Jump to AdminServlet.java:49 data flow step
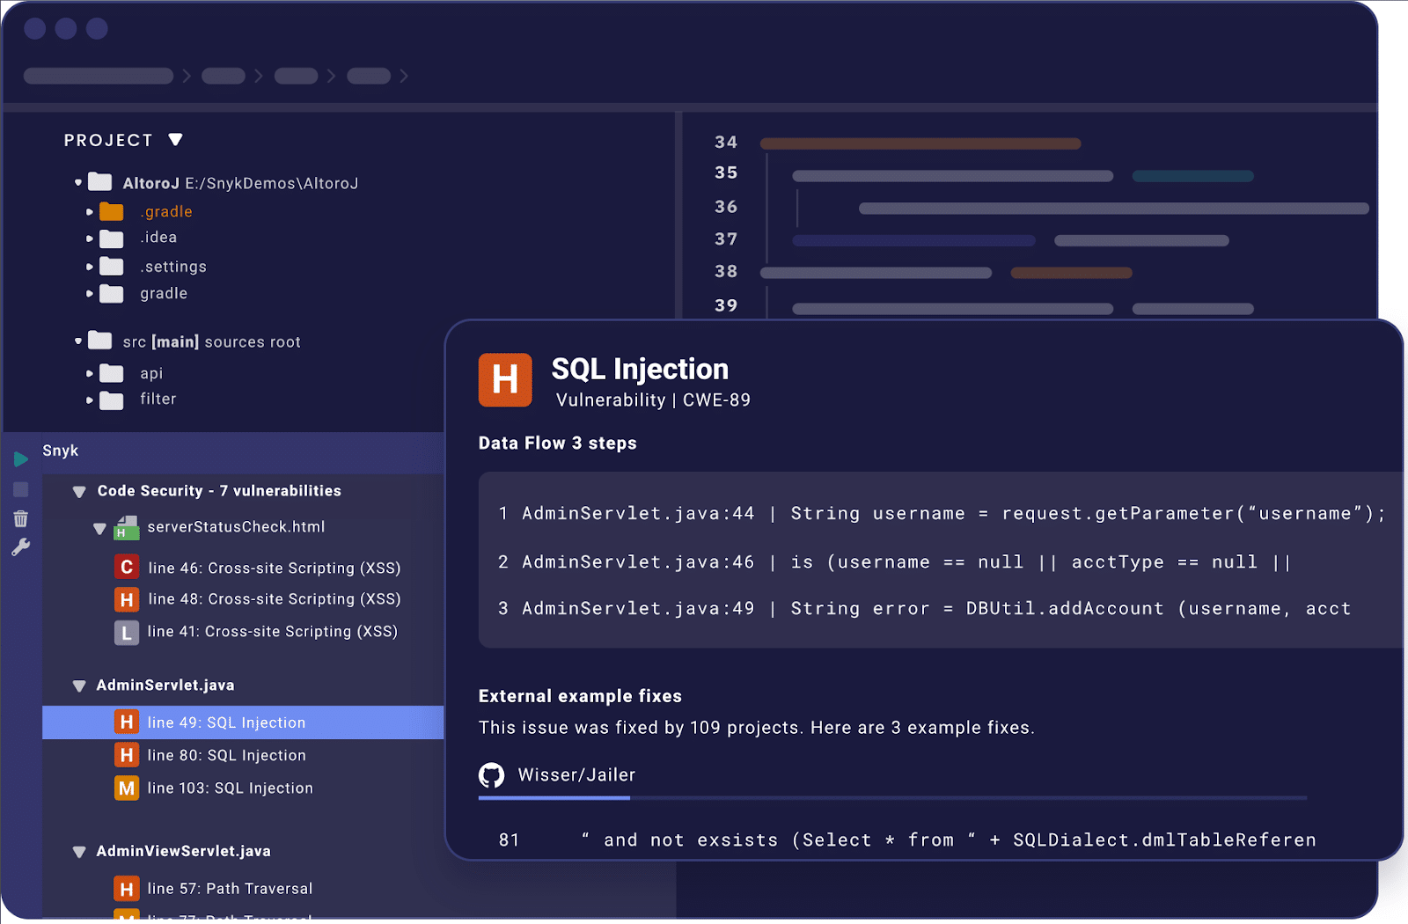 (925, 609)
